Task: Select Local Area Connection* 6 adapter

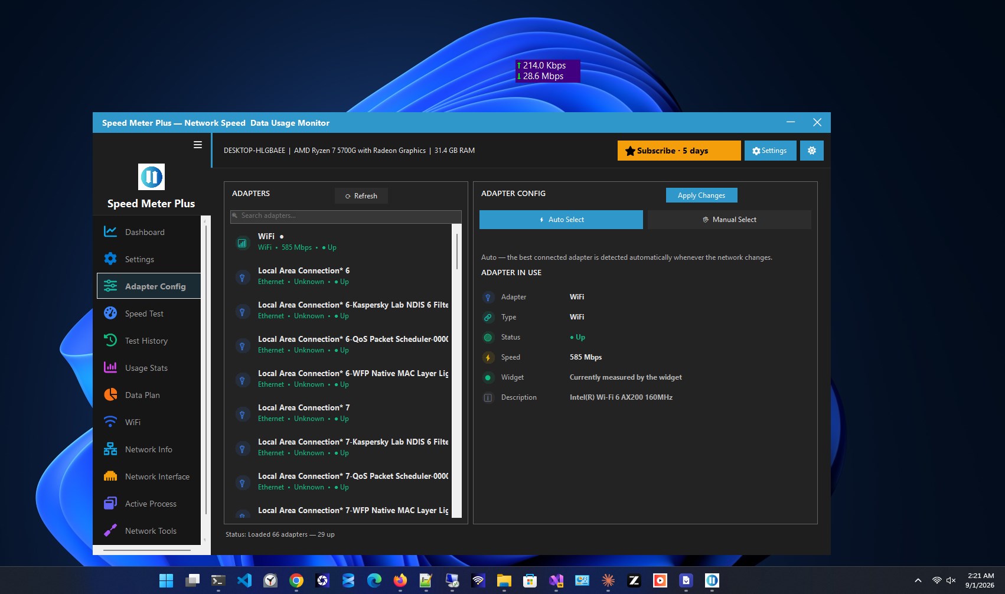Action: coord(341,276)
